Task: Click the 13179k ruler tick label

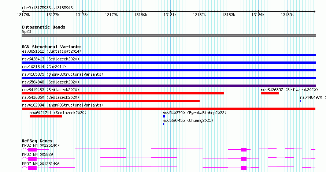Action: click(111, 15)
